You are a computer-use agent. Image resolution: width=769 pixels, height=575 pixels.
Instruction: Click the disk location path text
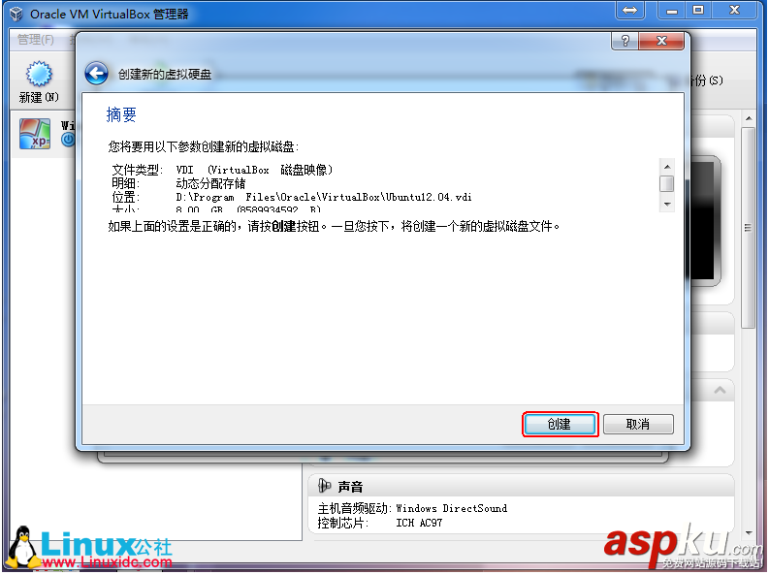pos(324,197)
